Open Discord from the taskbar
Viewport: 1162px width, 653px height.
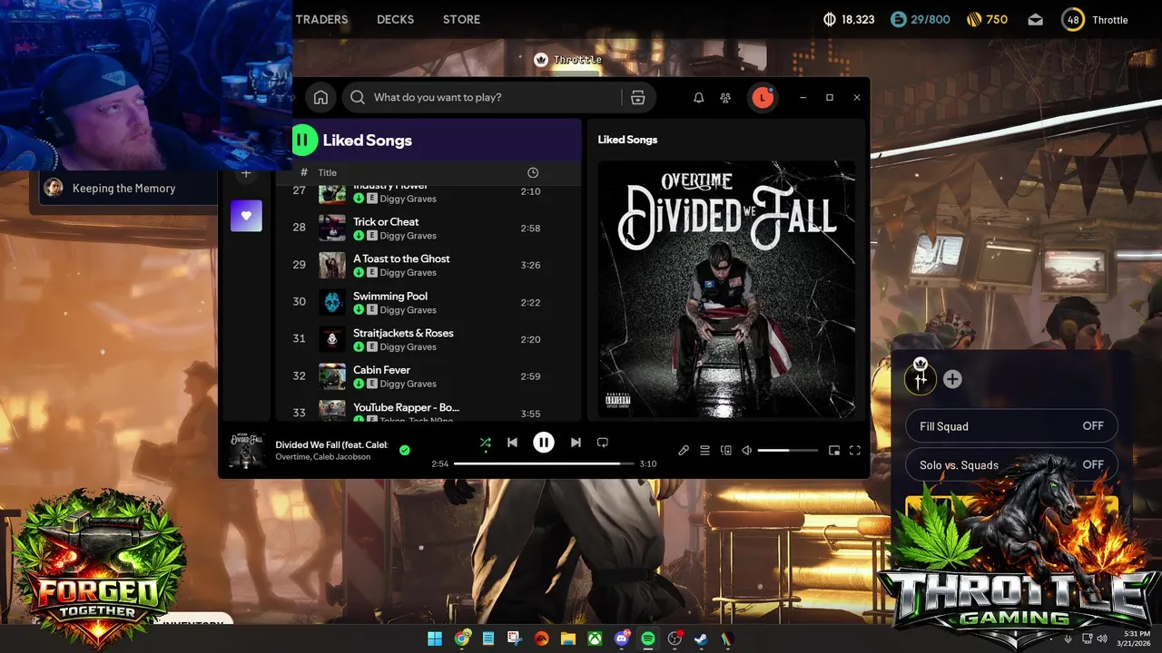tap(622, 638)
